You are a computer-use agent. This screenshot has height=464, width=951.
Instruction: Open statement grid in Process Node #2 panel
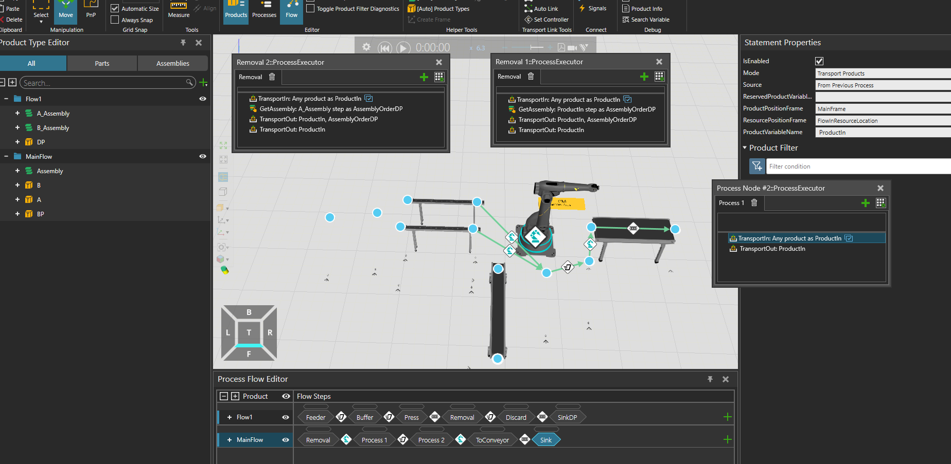pos(880,203)
